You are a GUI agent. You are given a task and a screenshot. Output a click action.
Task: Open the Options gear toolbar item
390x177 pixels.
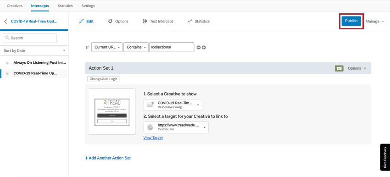(118, 22)
